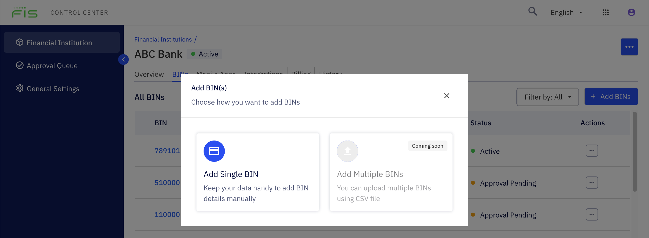Select the Mobile Apps tab
This screenshot has width=649, height=238.
(x=215, y=74)
